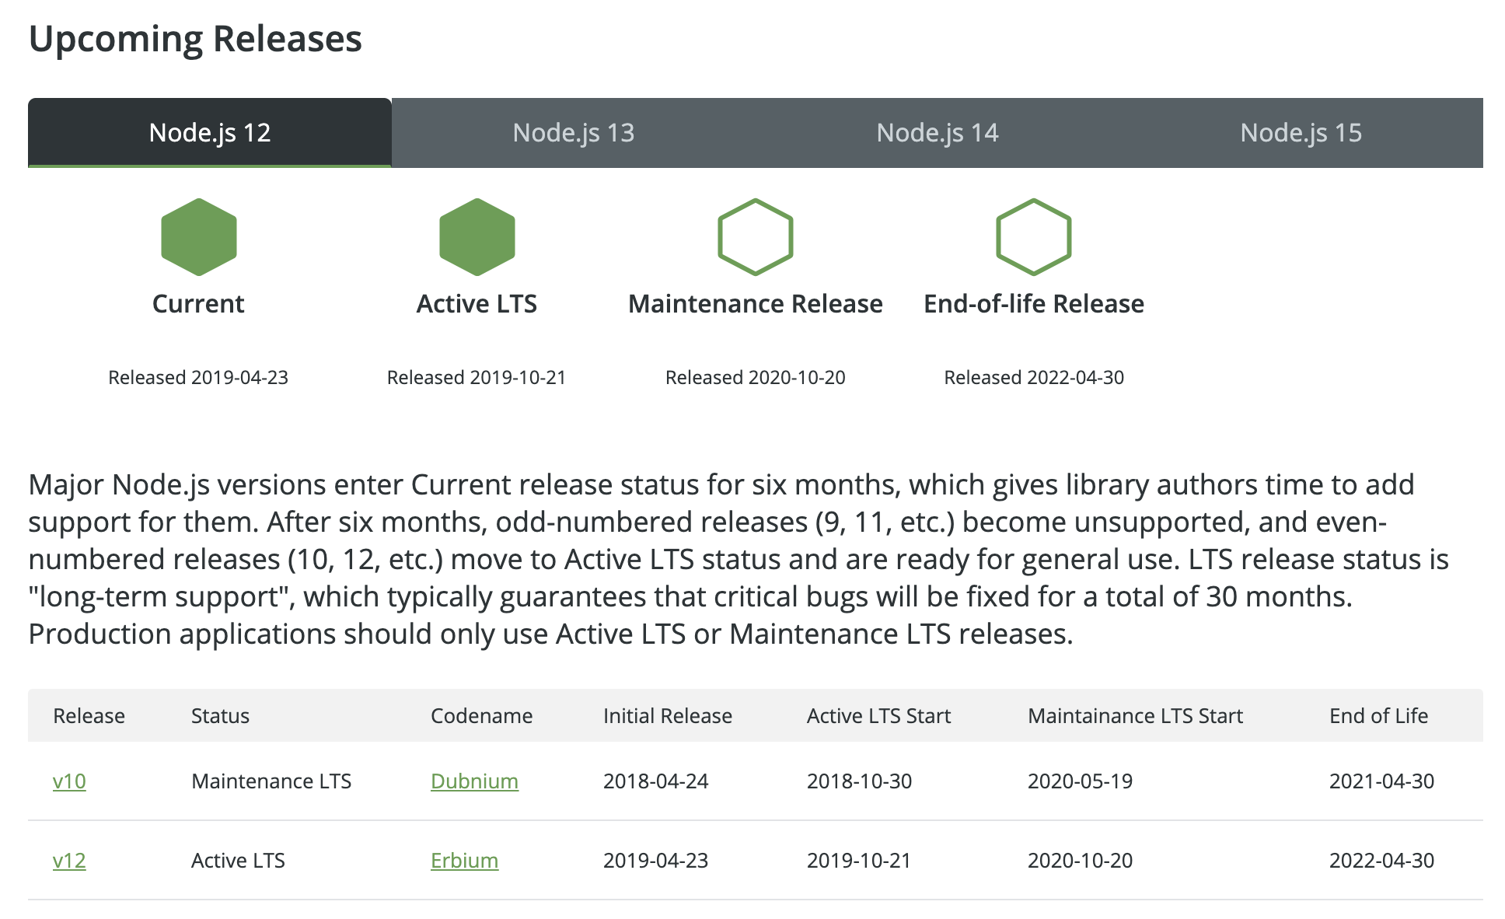Screen dimensions: 1505x919
Task: Click the filled Active LTS hexagon icon
Action: [477, 237]
